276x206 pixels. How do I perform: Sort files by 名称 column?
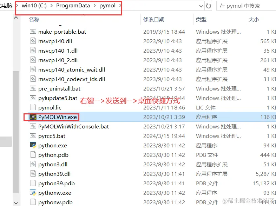click(34, 19)
